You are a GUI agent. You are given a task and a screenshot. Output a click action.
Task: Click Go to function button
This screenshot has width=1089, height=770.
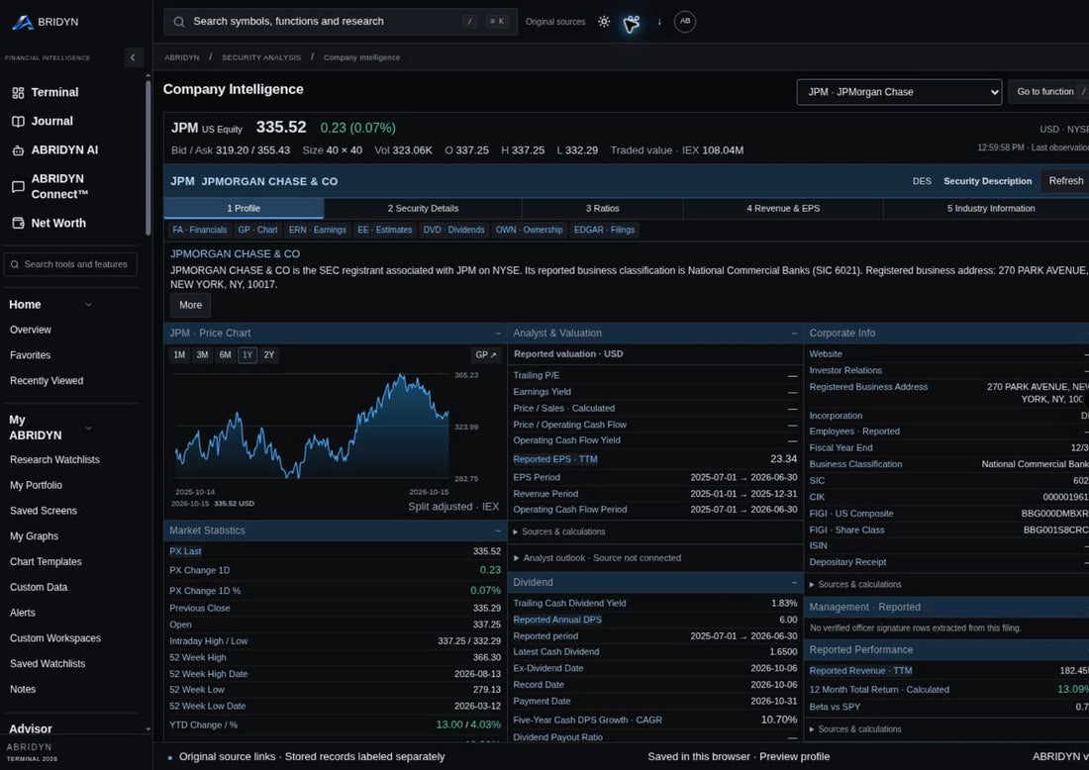[1048, 92]
